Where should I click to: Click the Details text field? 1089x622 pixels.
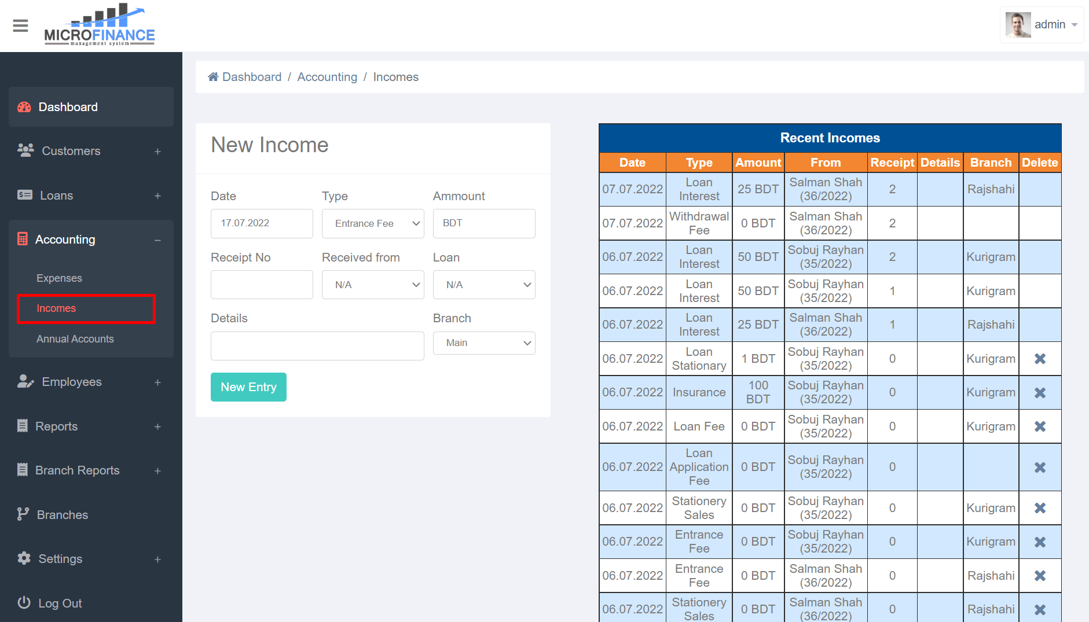point(317,346)
